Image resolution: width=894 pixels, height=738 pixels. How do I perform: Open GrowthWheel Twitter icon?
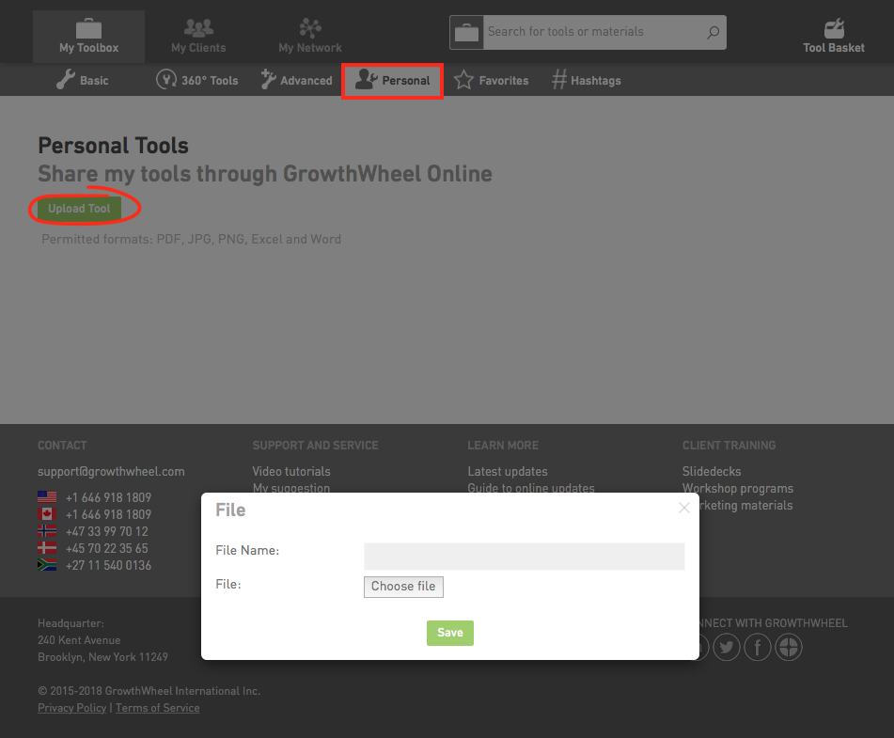[x=727, y=648]
